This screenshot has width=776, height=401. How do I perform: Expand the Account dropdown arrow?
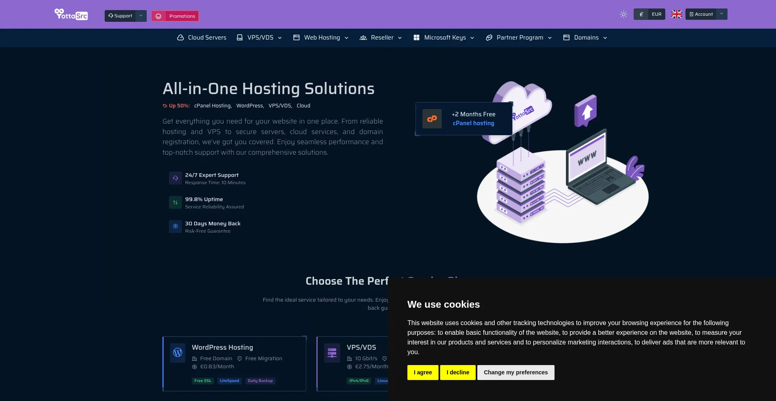point(722,14)
